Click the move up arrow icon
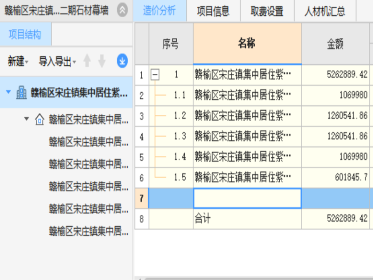373x280 pixels. 87,61
